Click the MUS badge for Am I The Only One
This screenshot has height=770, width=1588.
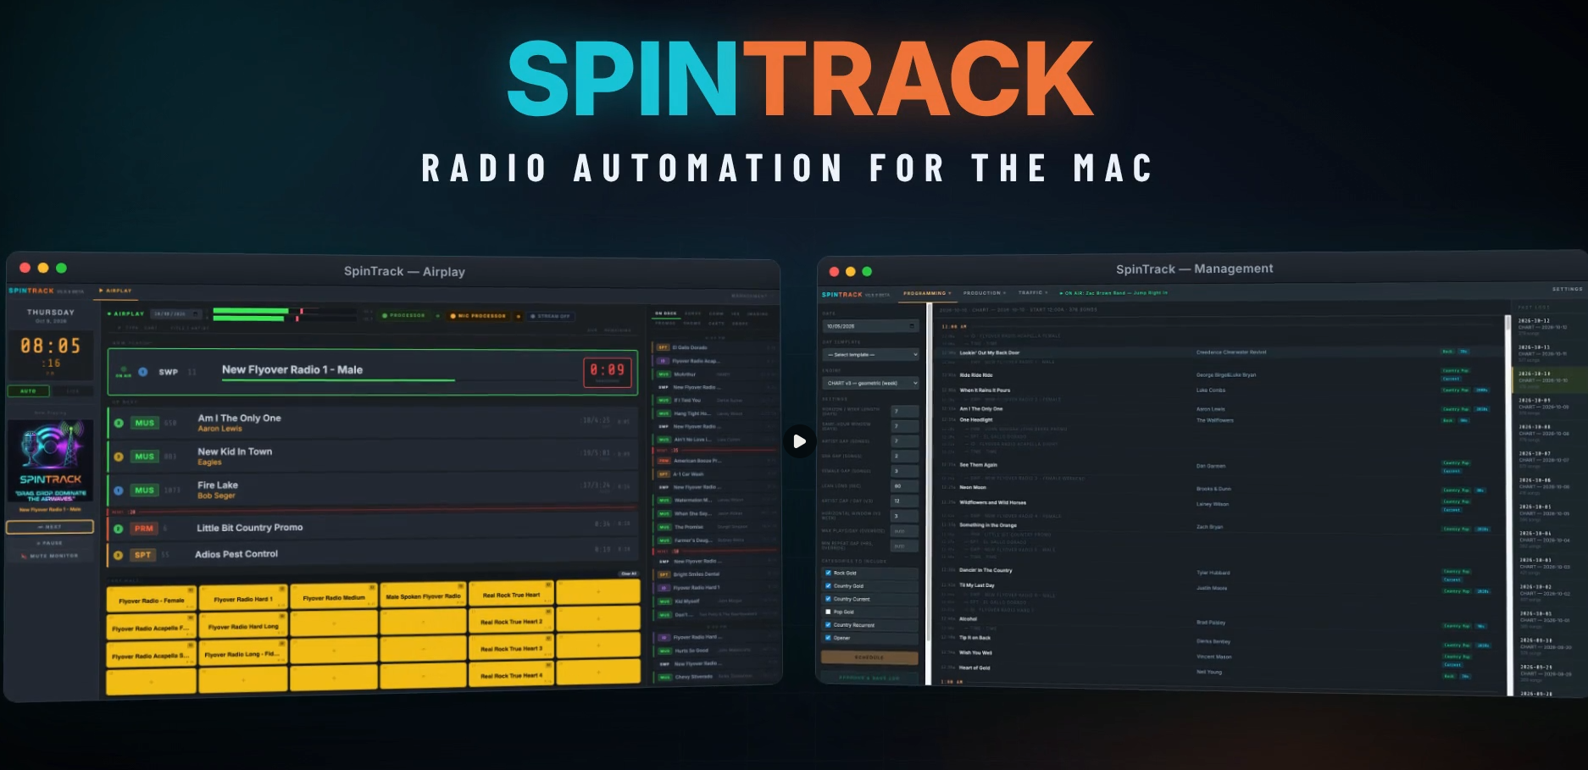click(x=145, y=423)
